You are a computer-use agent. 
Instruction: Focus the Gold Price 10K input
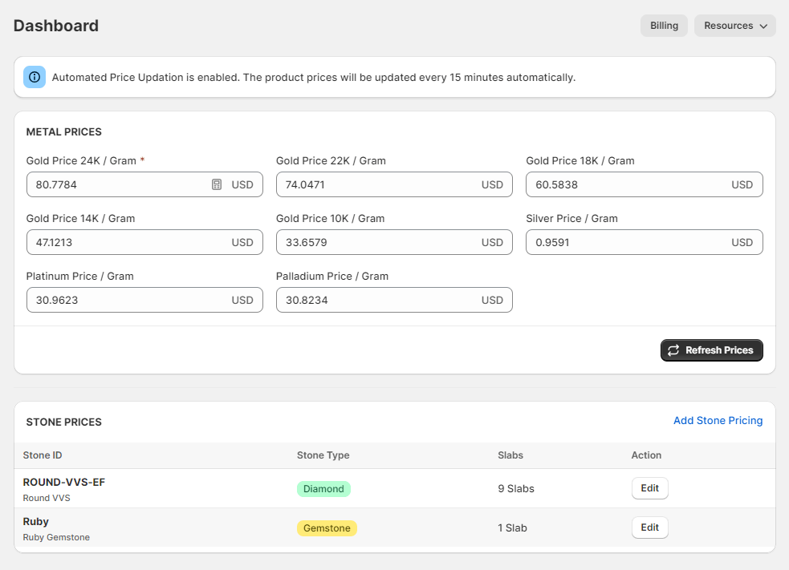(373, 242)
